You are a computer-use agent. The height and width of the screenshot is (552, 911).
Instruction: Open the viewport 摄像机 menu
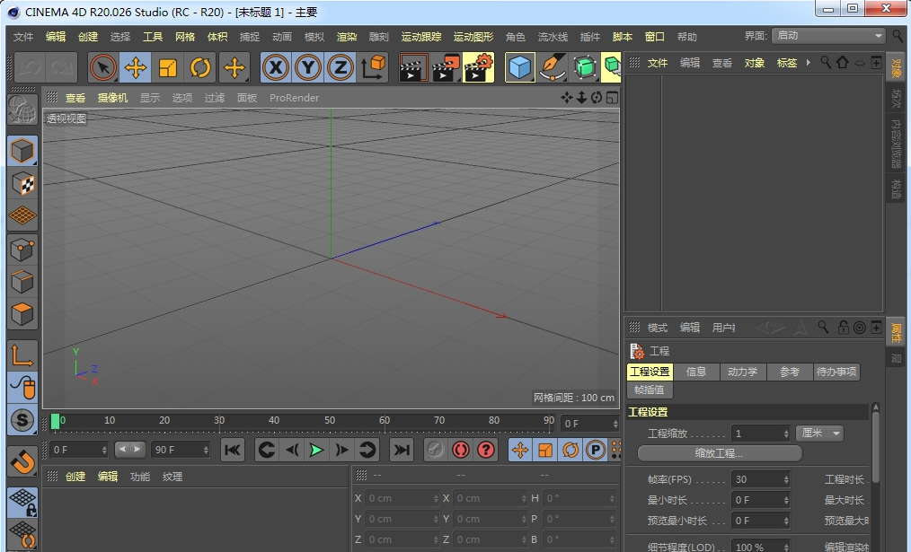tap(112, 98)
